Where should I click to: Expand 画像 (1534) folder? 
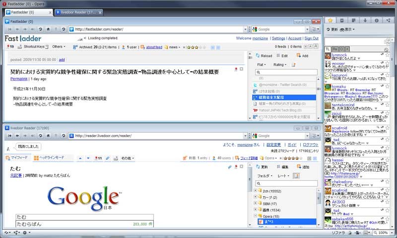pyautogui.click(x=255, y=209)
